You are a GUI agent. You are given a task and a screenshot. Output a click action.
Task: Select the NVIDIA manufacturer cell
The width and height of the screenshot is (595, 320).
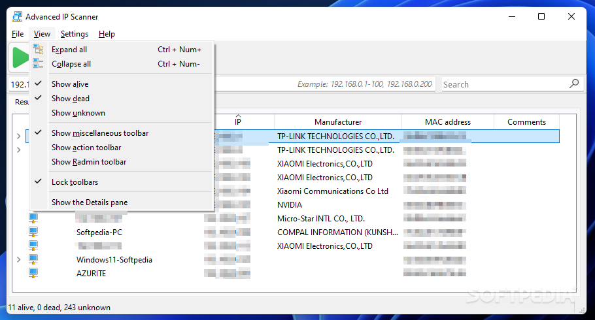click(x=290, y=205)
